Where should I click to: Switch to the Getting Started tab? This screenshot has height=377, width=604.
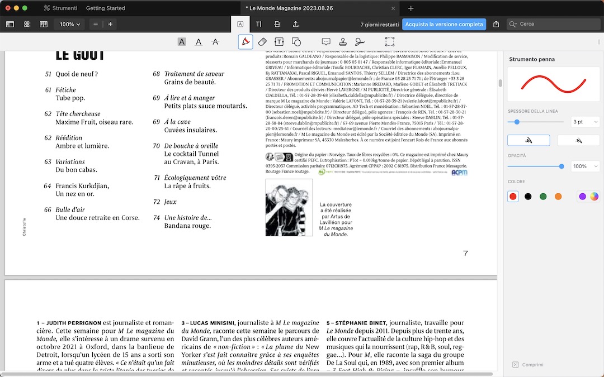[106, 8]
